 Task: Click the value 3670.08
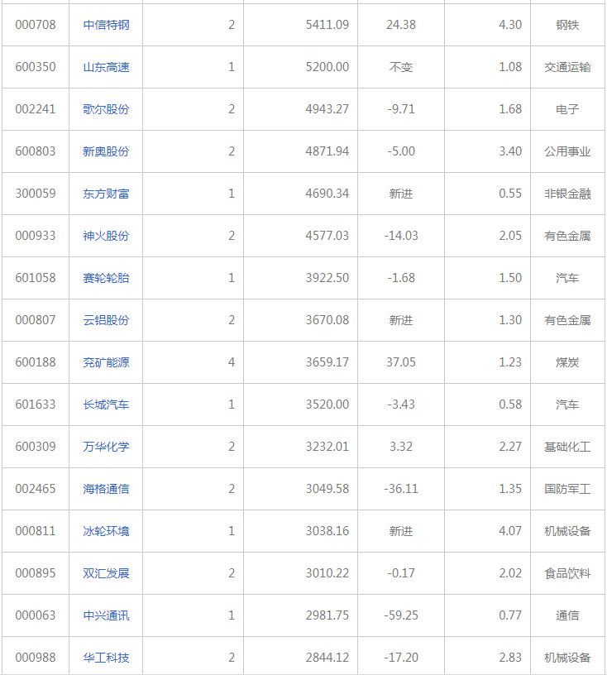(327, 320)
